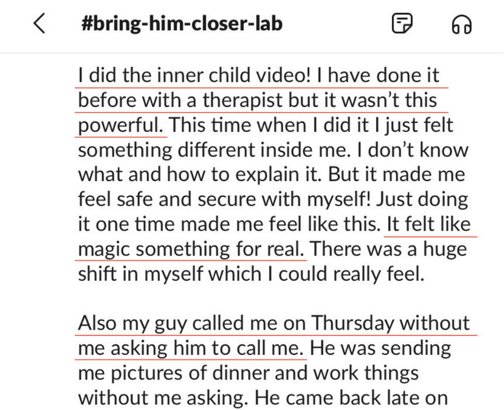Open the channel canvas icon
Screen dimensions: 504x410
pyautogui.click(x=402, y=24)
